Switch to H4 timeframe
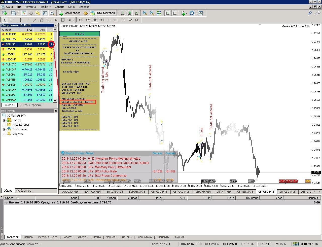 pos(116,20)
